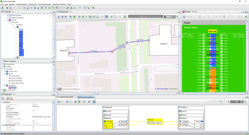Toggle the rectangle selection mode in map toolbar
This screenshot has height=135, width=249.
(x=103, y=17)
